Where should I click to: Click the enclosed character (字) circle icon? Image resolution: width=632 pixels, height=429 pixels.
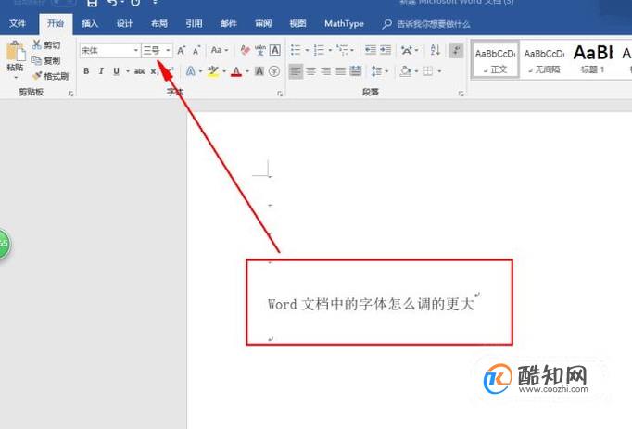click(x=274, y=71)
